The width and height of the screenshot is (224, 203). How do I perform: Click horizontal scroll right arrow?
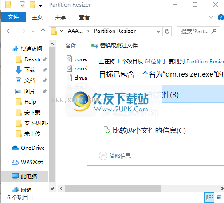pyautogui.click(x=222, y=189)
